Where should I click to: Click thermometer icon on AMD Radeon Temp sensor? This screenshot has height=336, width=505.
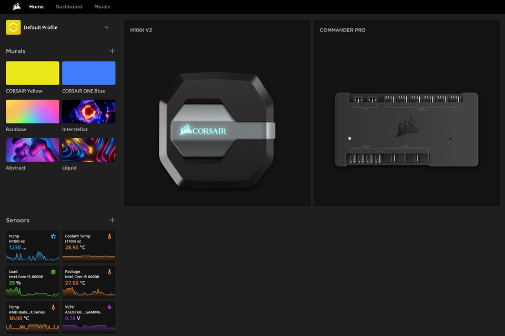coord(53,307)
